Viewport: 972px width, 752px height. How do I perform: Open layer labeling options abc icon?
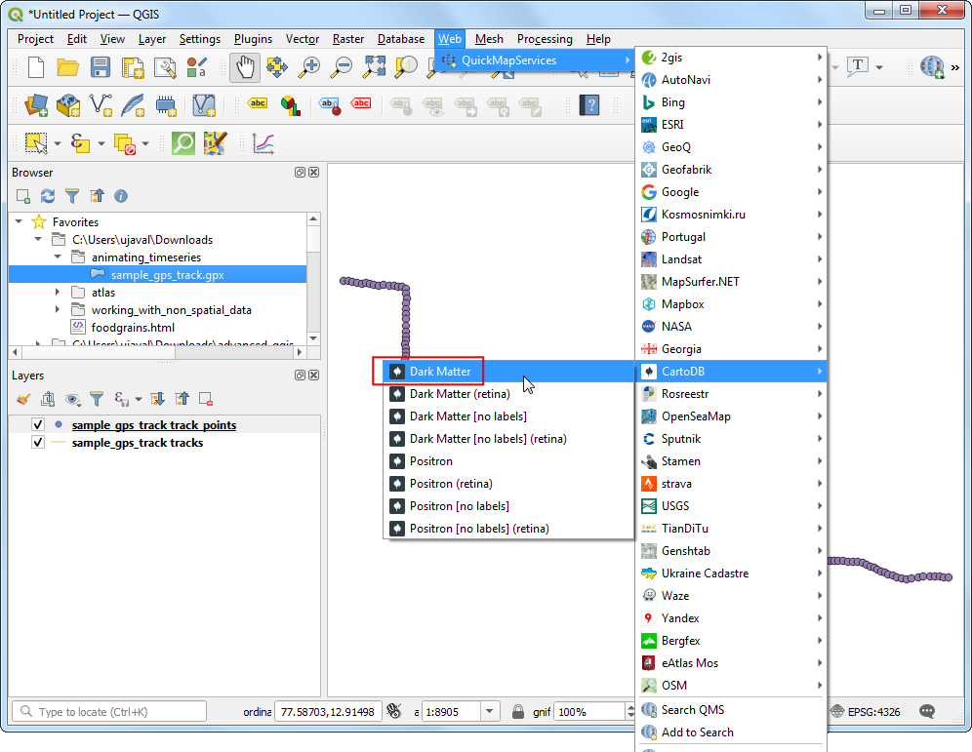tap(258, 103)
